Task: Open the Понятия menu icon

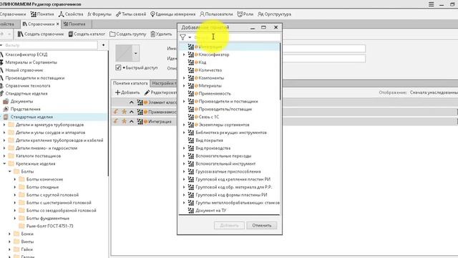Action: (x=34, y=14)
